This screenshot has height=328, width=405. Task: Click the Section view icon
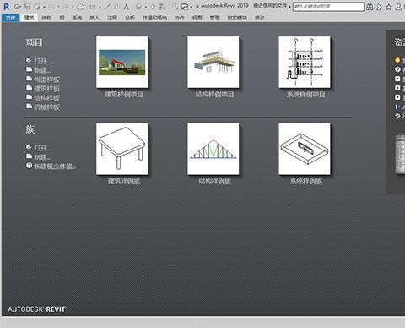[153, 7]
